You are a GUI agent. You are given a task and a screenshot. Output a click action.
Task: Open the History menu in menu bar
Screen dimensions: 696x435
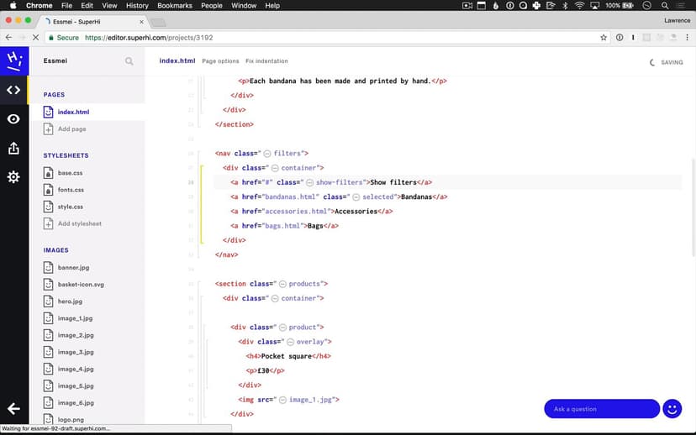[x=137, y=6]
